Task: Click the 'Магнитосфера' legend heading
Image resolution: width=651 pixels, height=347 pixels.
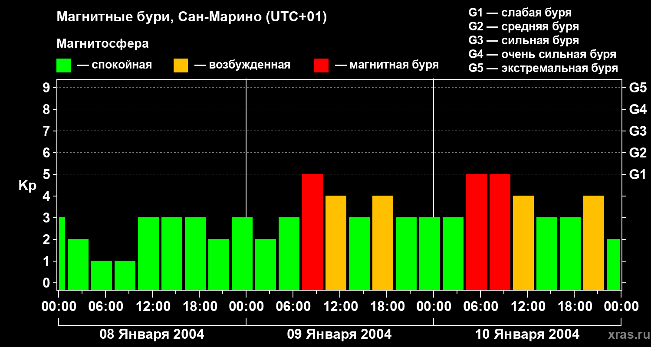Action: point(102,44)
